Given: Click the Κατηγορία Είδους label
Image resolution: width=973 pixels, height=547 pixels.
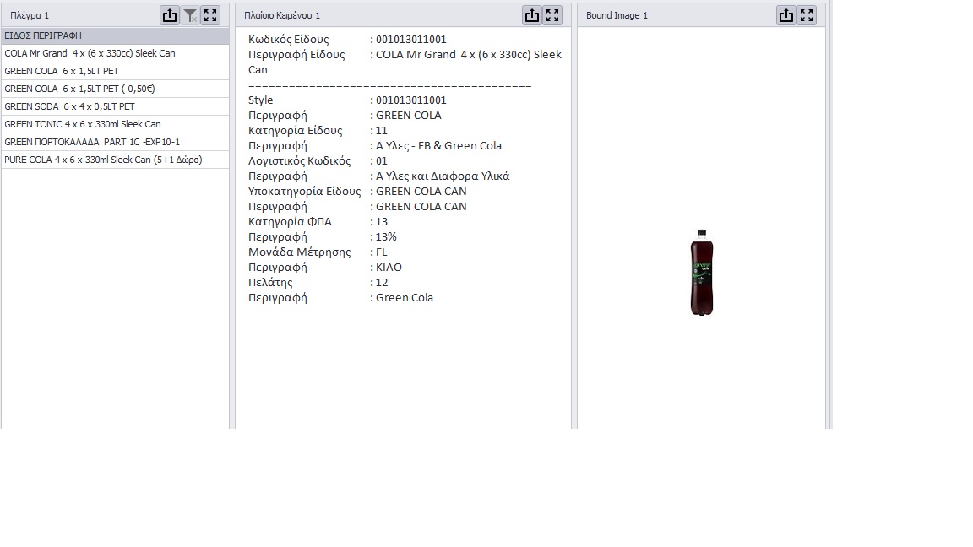Looking at the screenshot, I should 296,130.
